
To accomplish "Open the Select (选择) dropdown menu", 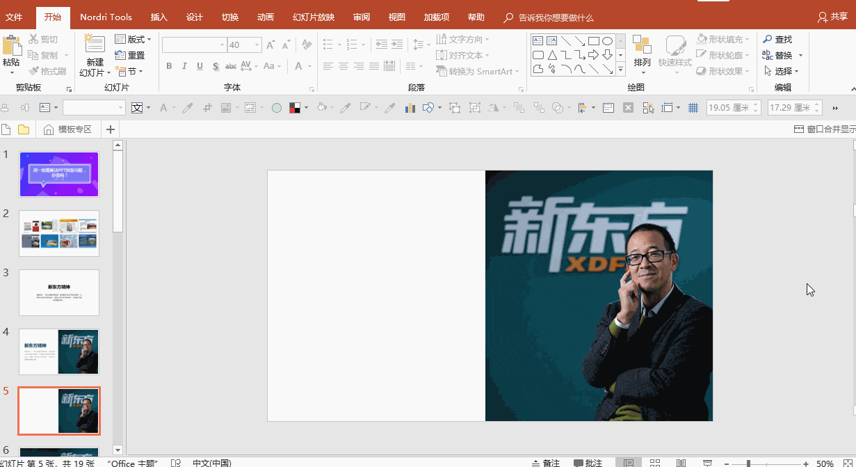I will coord(782,71).
